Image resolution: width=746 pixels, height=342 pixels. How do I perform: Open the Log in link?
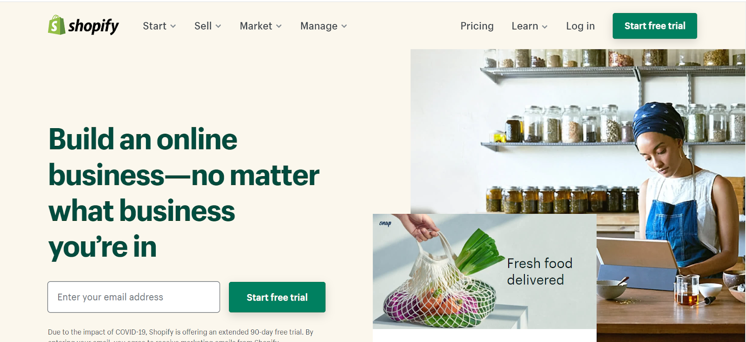point(580,26)
